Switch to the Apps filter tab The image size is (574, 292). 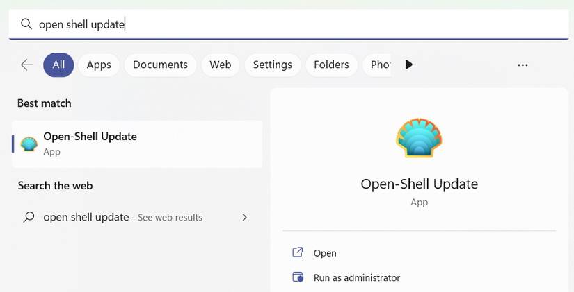point(99,65)
